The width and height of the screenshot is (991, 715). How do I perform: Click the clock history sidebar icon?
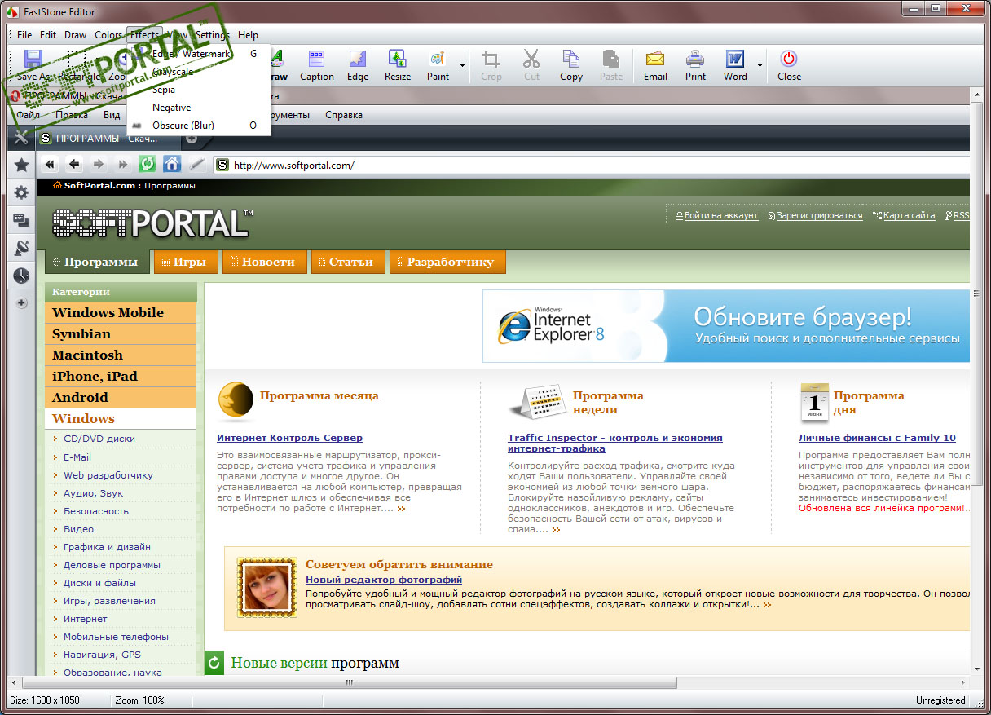21,276
